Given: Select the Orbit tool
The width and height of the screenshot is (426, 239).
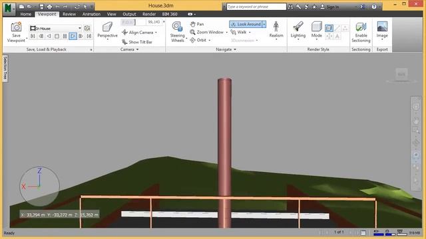Looking at the screenshot, I should (x=198, y=40).
